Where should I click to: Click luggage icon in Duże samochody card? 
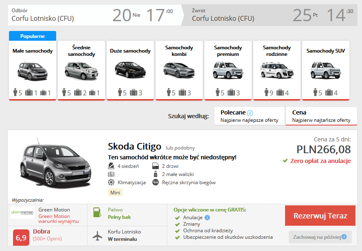(x=134, y=92)
